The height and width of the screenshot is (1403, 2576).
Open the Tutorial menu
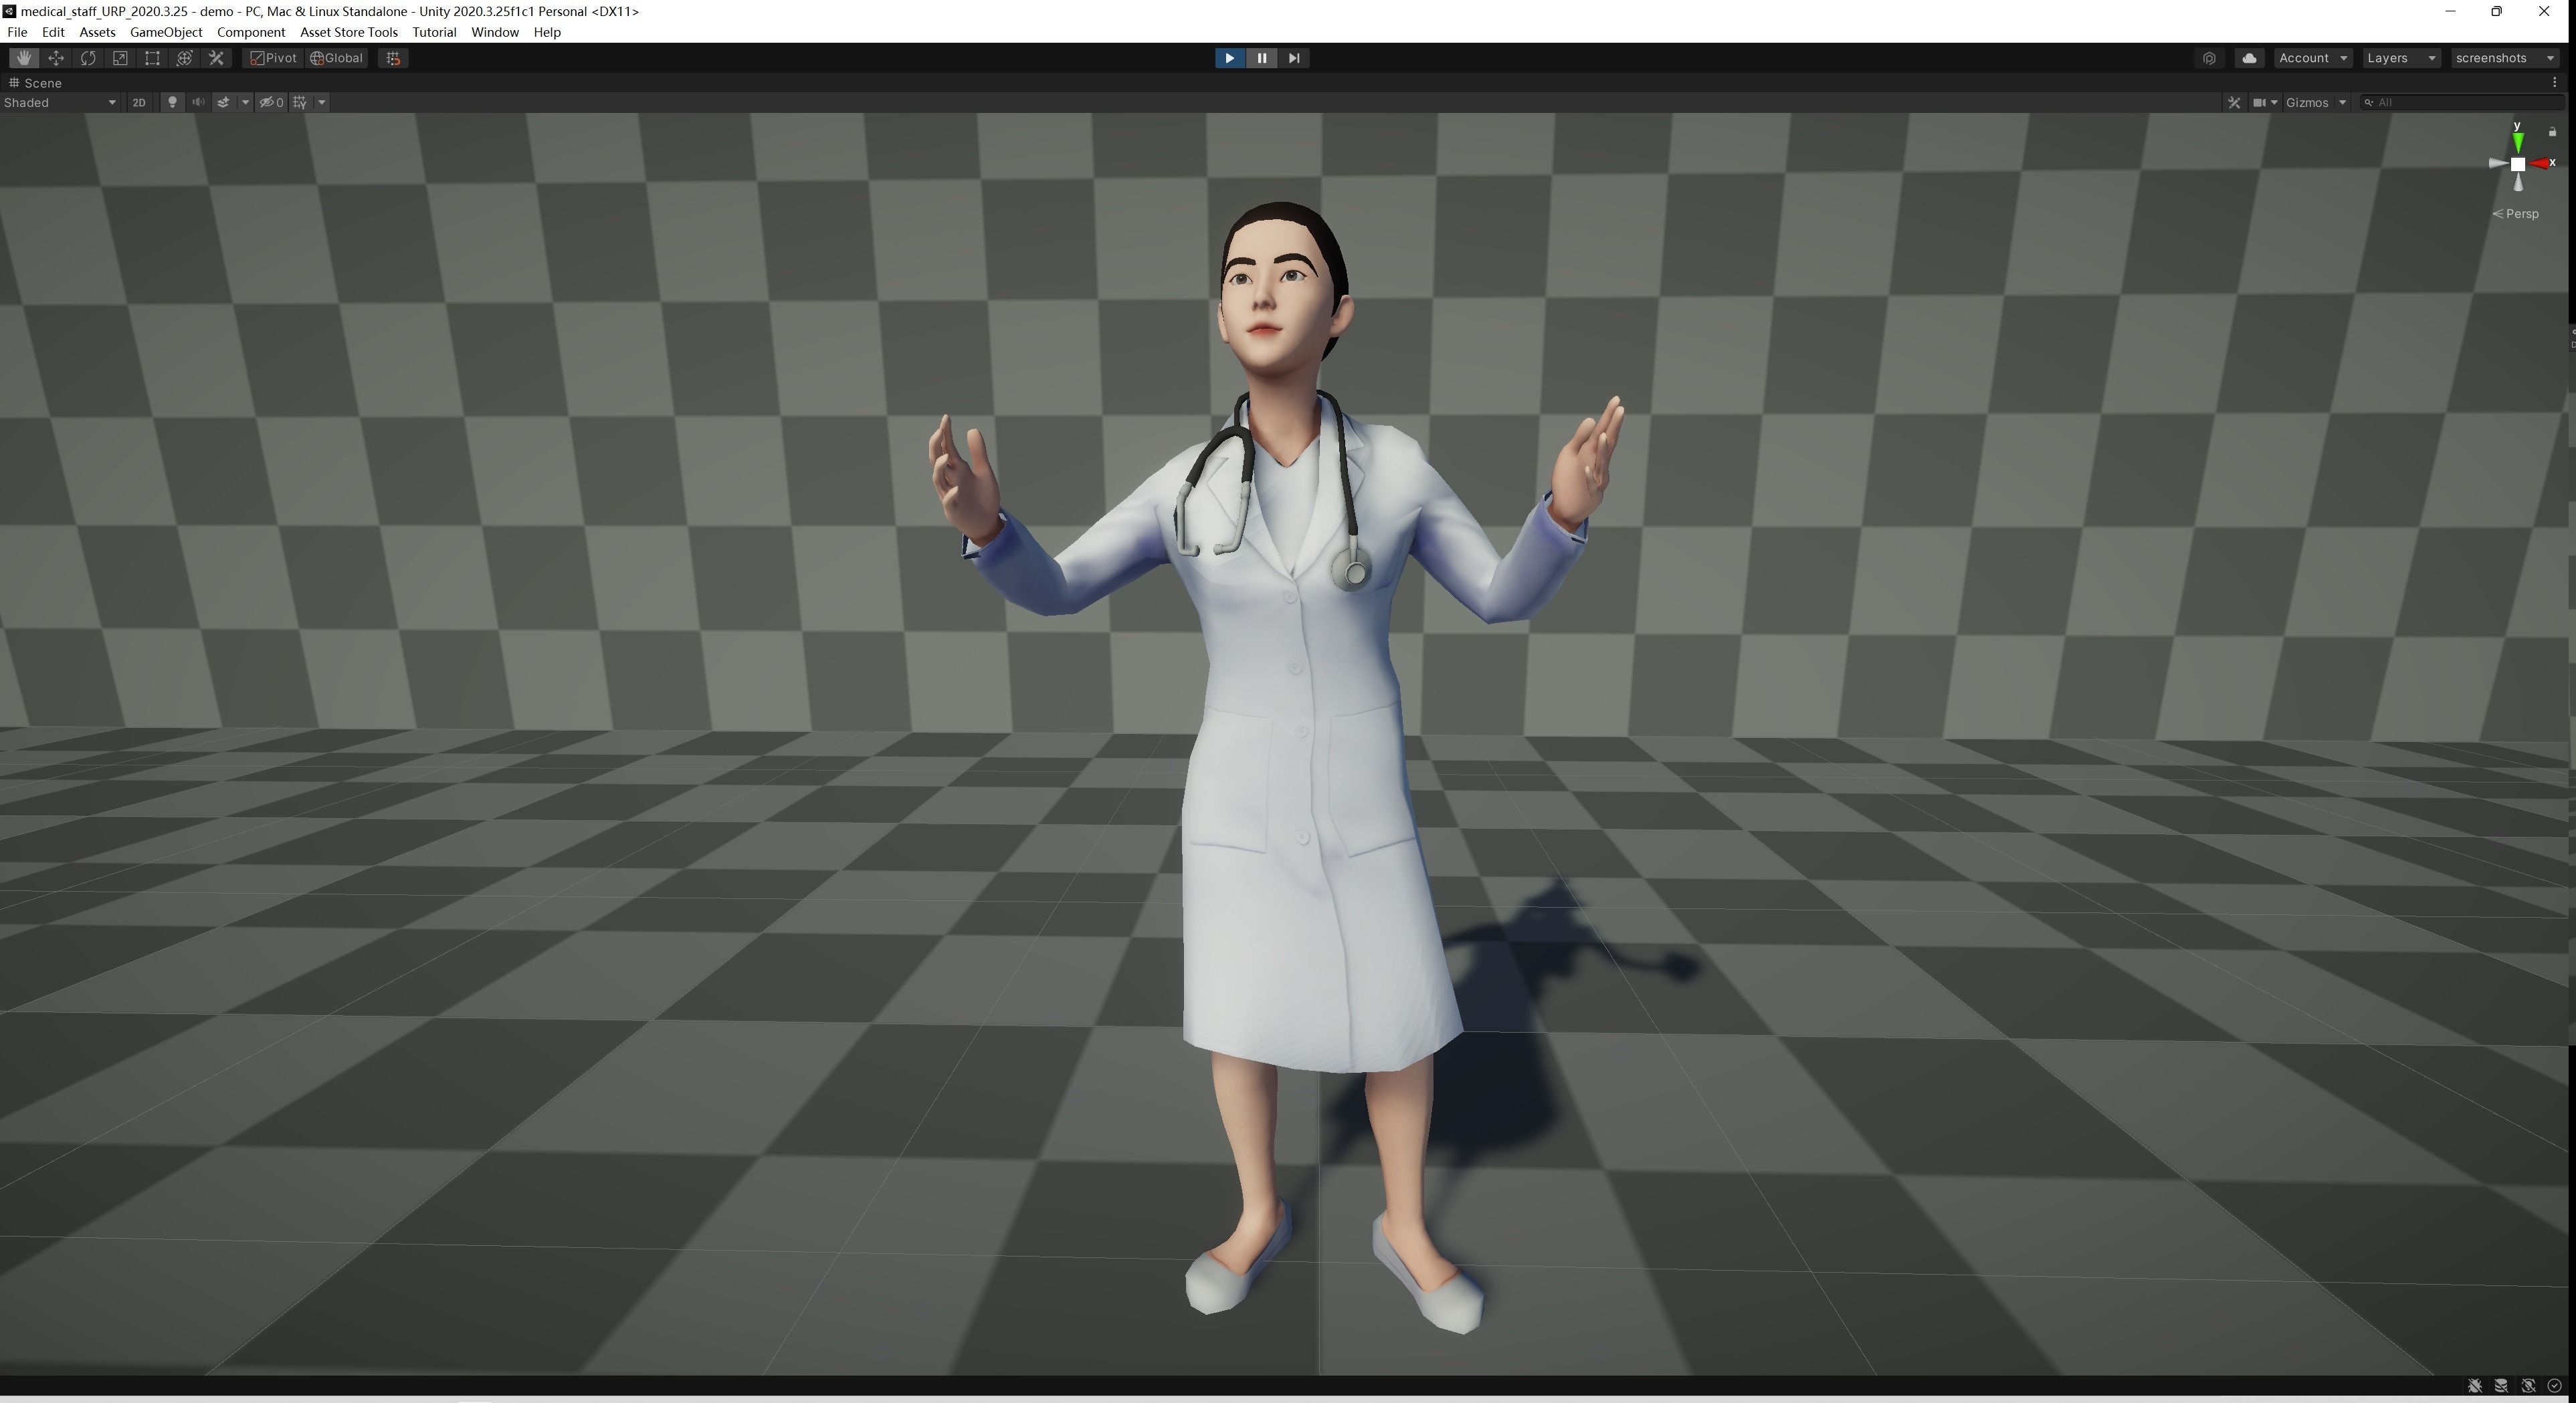tap(434, 32)
